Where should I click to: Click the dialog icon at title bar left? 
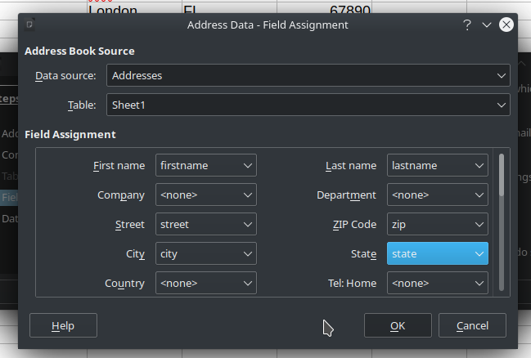pyautogui.click(x=30, y=25)
